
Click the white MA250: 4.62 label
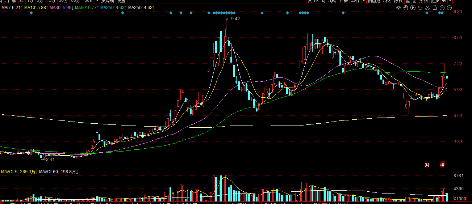click(141, 8)
